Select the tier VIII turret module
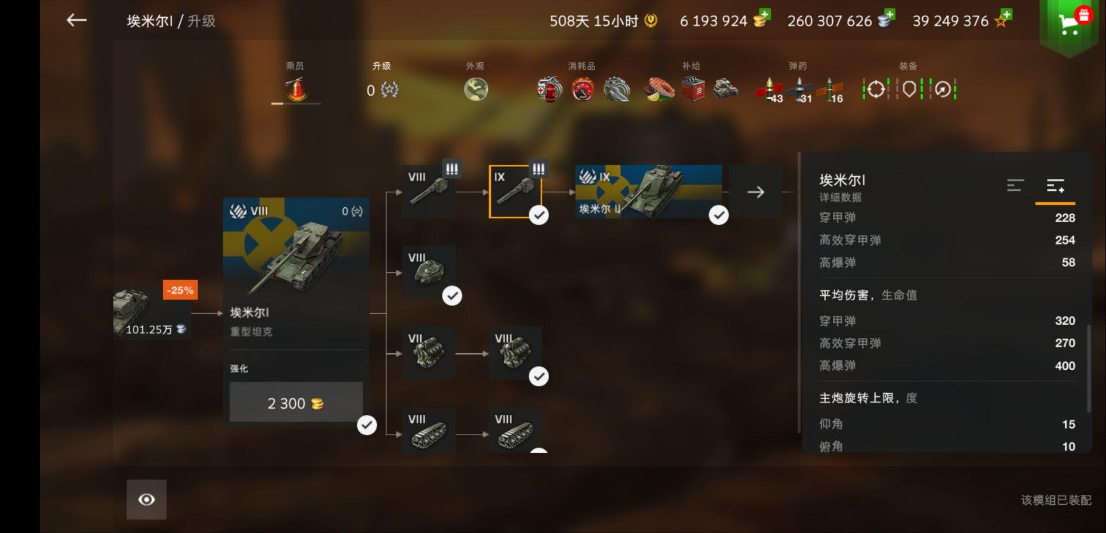1106x533 pixels. click(429, 272)
